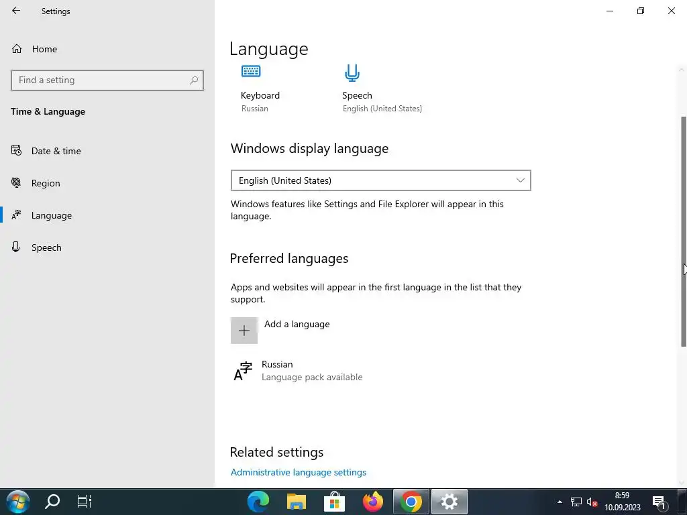Open Date & time settings
This screenshot has height=515, width=687.
56,151
